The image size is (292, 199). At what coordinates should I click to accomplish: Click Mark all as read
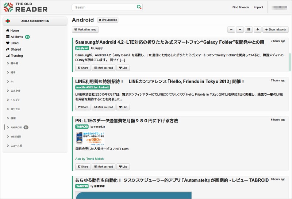85,29
